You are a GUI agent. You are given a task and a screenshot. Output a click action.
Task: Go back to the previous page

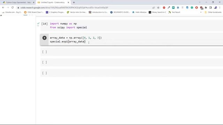tap(3, 8)
